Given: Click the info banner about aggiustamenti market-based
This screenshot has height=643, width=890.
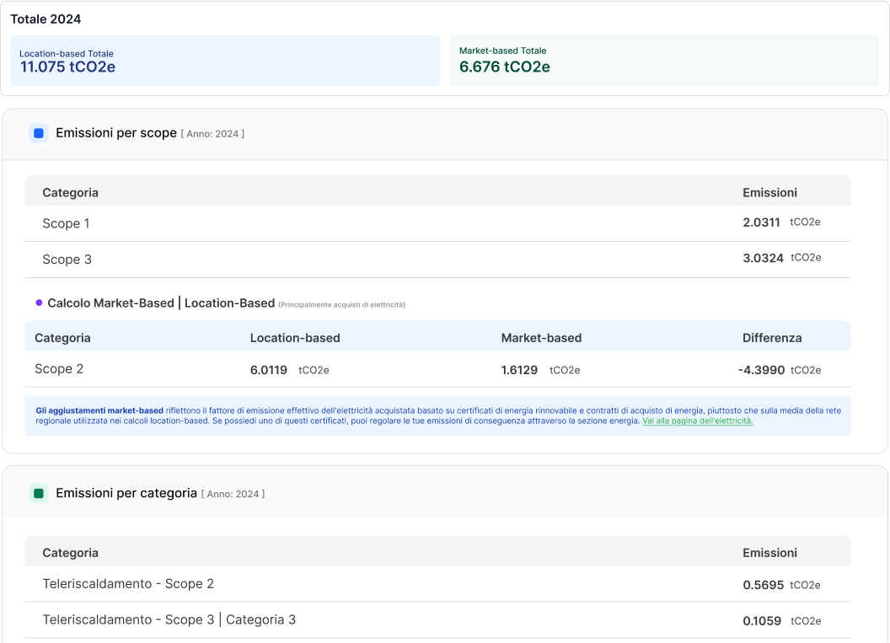Looking at the screenshot, I should [x=438, y=414].
